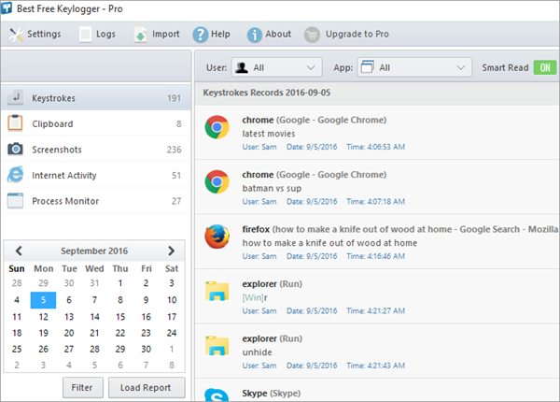Select the Screenshots category
The width and height of the screenshot is (560, 402).
point(96,150)
